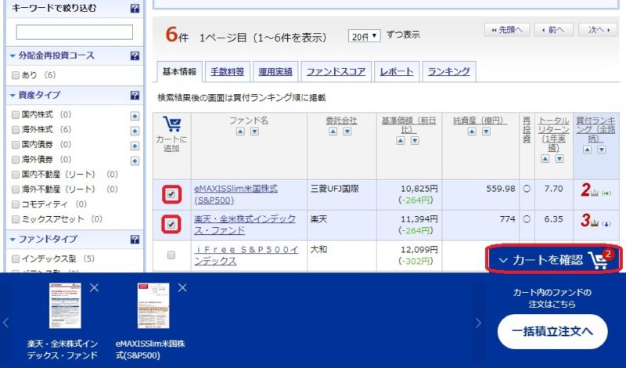Expand 国内債券 plus icon
This screenshot has width=626, height=368.
pos(135,146)
